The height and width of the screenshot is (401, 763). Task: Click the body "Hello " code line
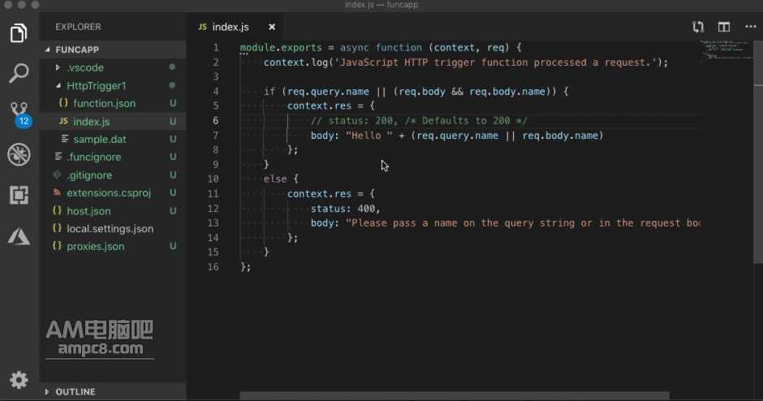pyautogui.click(x=457, y=136)
